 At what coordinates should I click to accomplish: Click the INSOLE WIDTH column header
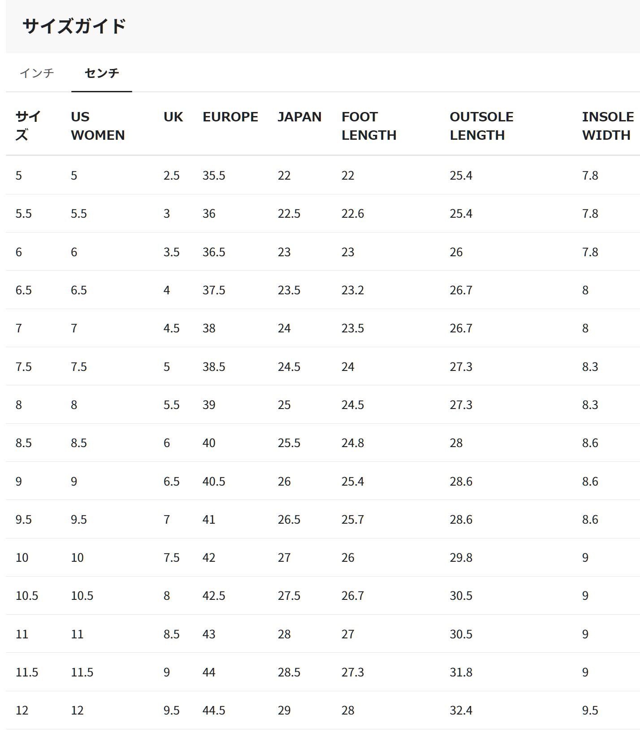608,126
